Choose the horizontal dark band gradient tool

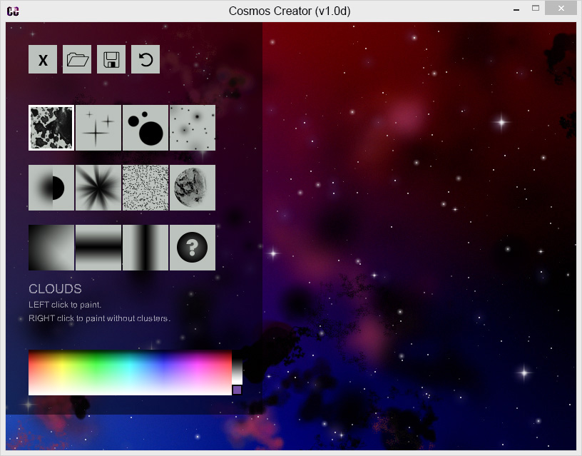pyautogui.click(x=98, y=248)
